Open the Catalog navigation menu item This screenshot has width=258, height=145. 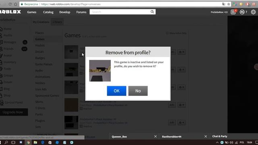click(48, 12)
